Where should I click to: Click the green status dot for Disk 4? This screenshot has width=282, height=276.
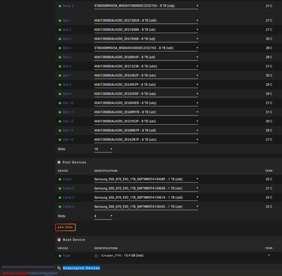click(60, 48)
